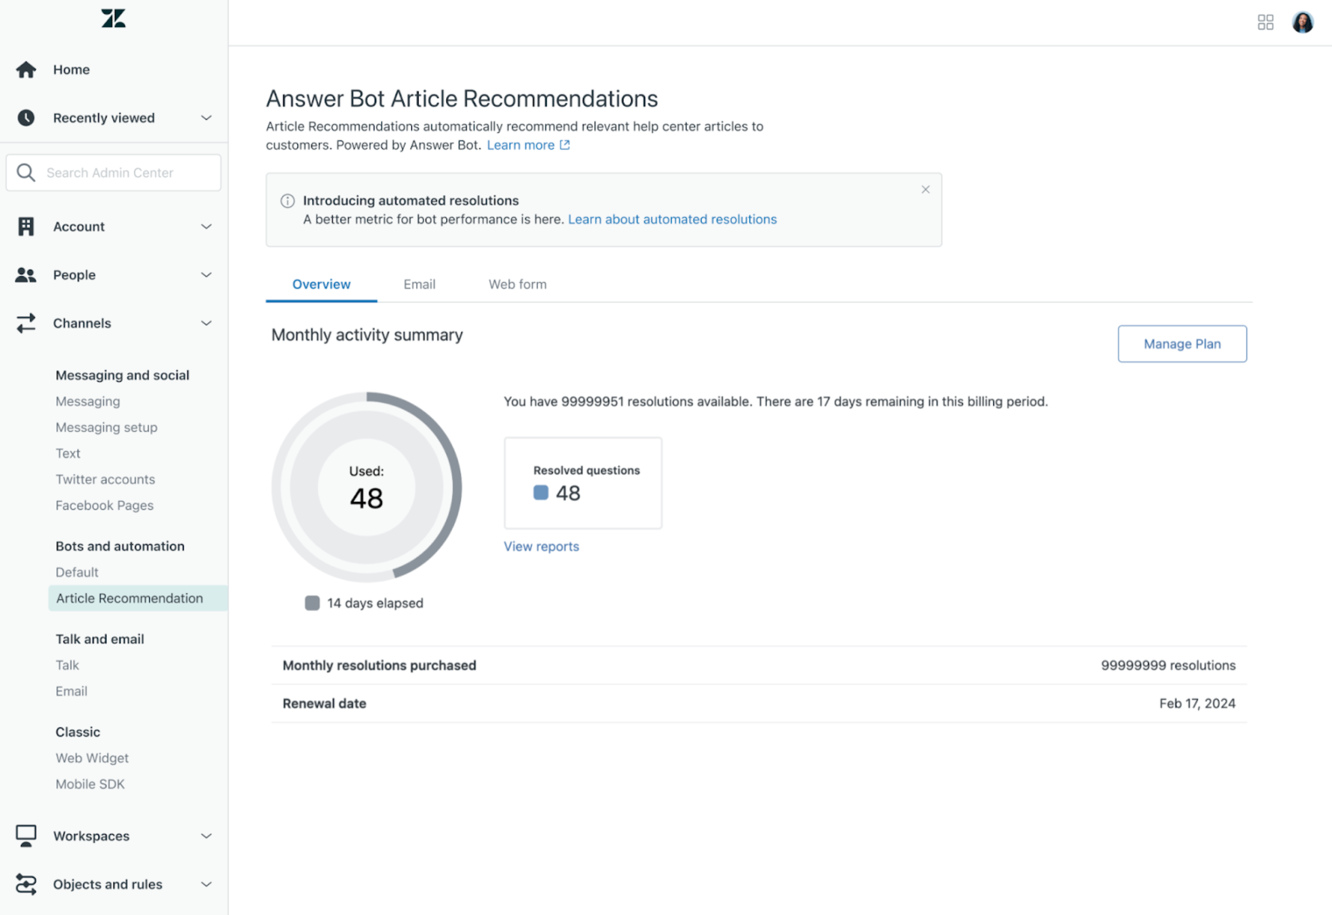The height and width of the screenshot is (915, 1332).
Task: Click the Objects and rules icon
Action: 26,884
